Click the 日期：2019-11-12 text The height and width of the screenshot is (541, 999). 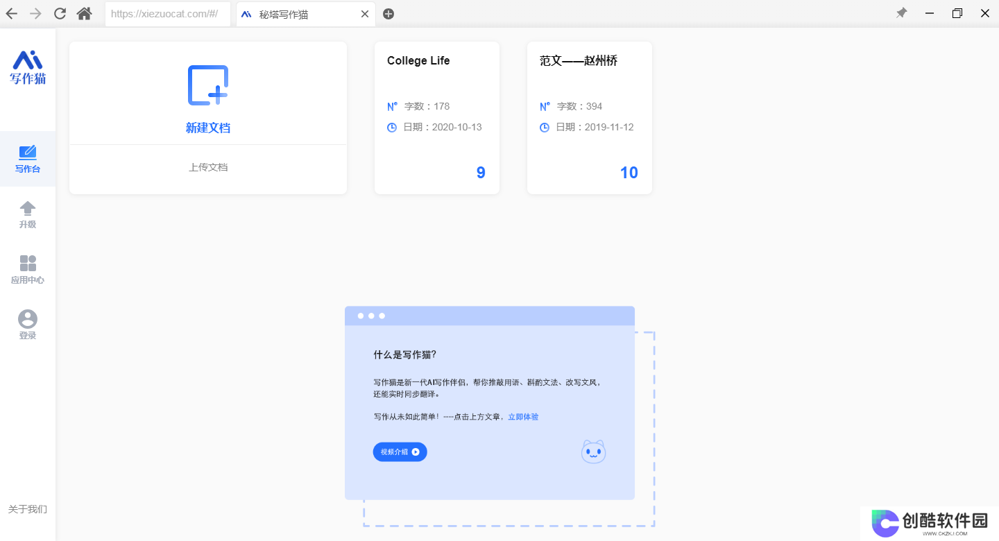tap(595, 128)
